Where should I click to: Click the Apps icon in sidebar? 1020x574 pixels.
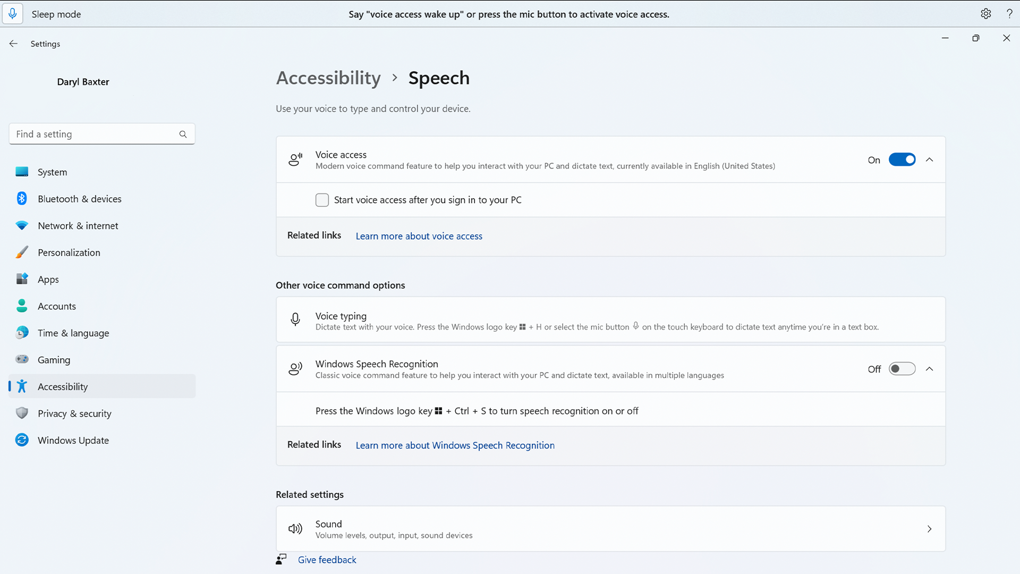coord(22,278)
